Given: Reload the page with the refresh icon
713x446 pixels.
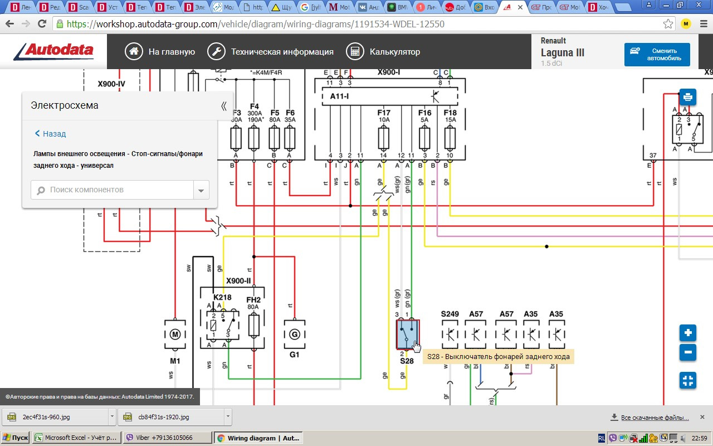Looking at the screenshot, I should click(42, 24).
